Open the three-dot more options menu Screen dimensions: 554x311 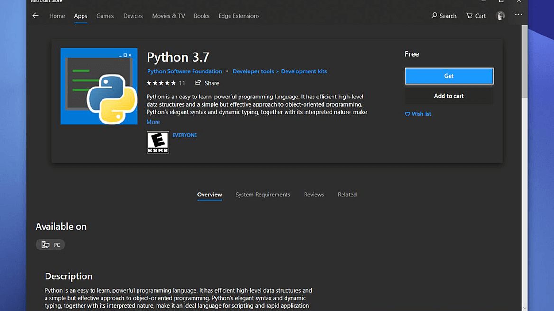click(x=518, y=15)
